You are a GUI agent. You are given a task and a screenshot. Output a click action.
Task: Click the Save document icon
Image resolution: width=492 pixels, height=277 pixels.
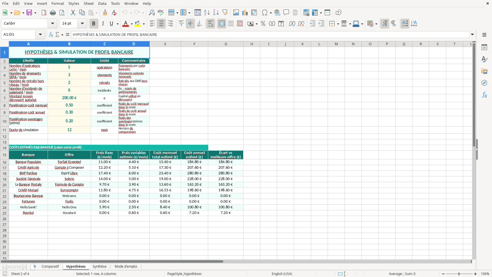click(29, 13)
